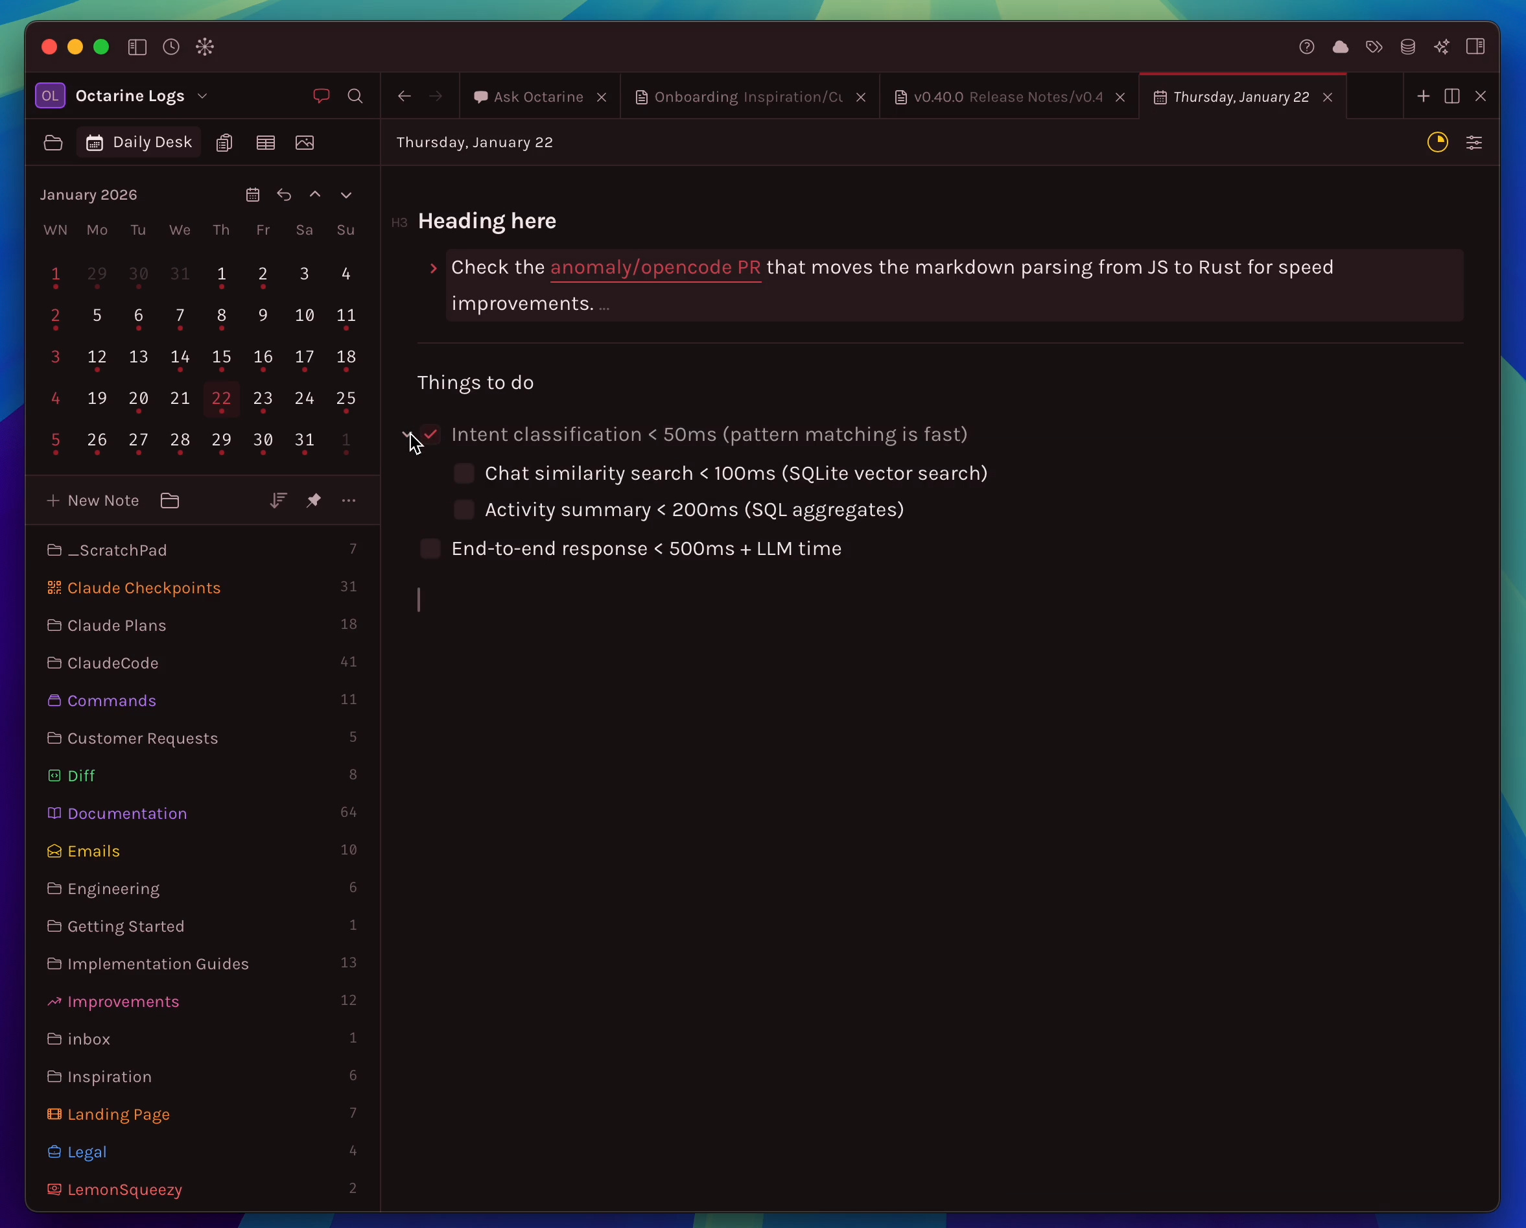Open the table view icon in the sidebar

265,142
